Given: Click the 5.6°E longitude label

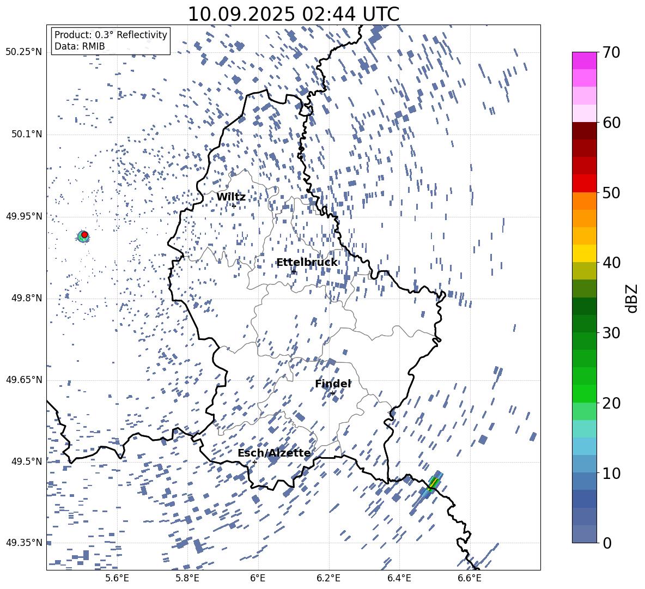Looking at the screenshot, I should pos(117,578).
